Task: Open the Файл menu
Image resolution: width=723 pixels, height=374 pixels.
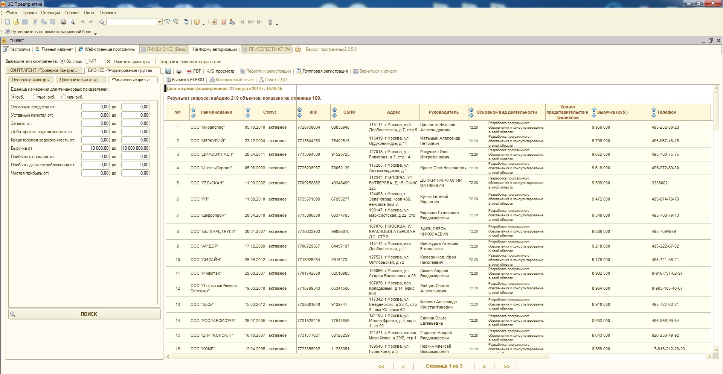Action: [x=11, y=13]
